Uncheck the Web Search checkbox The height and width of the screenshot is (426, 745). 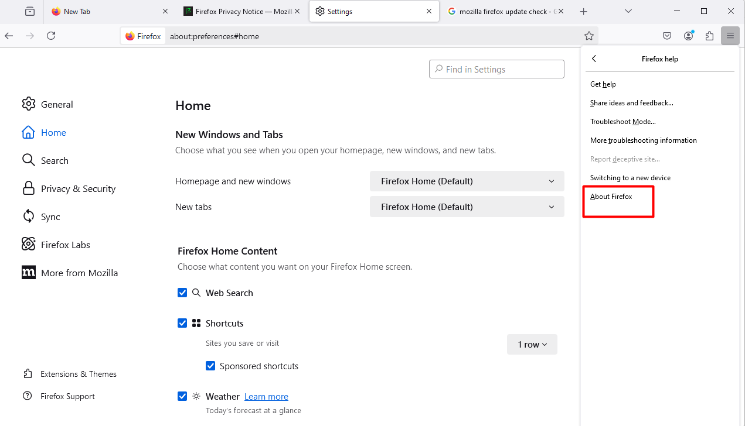coord(182,293)
